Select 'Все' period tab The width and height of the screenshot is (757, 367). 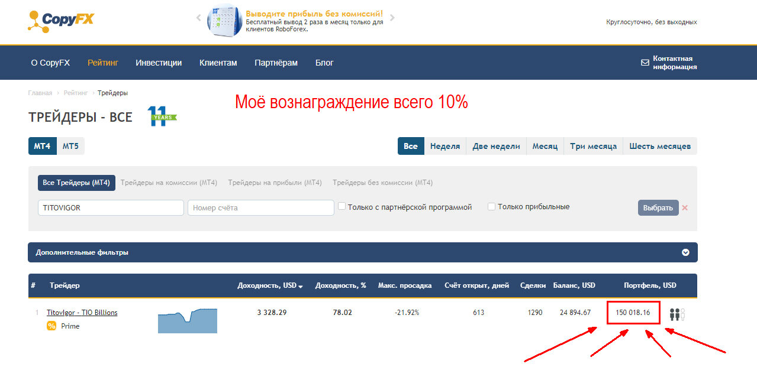click(411, 146)
